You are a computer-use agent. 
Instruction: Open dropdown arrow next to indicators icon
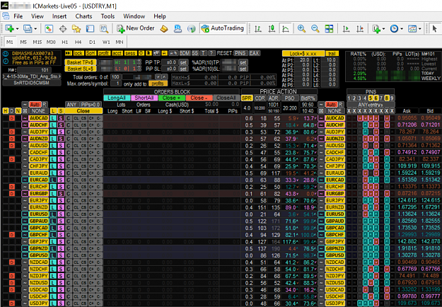coord(383,28)
